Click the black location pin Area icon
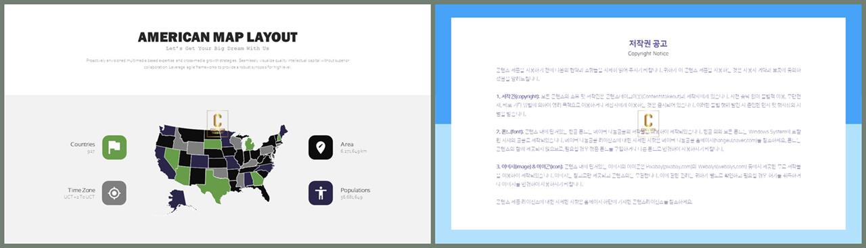The height and width of the screenshot is (248, 866). (x=321, y=147)
